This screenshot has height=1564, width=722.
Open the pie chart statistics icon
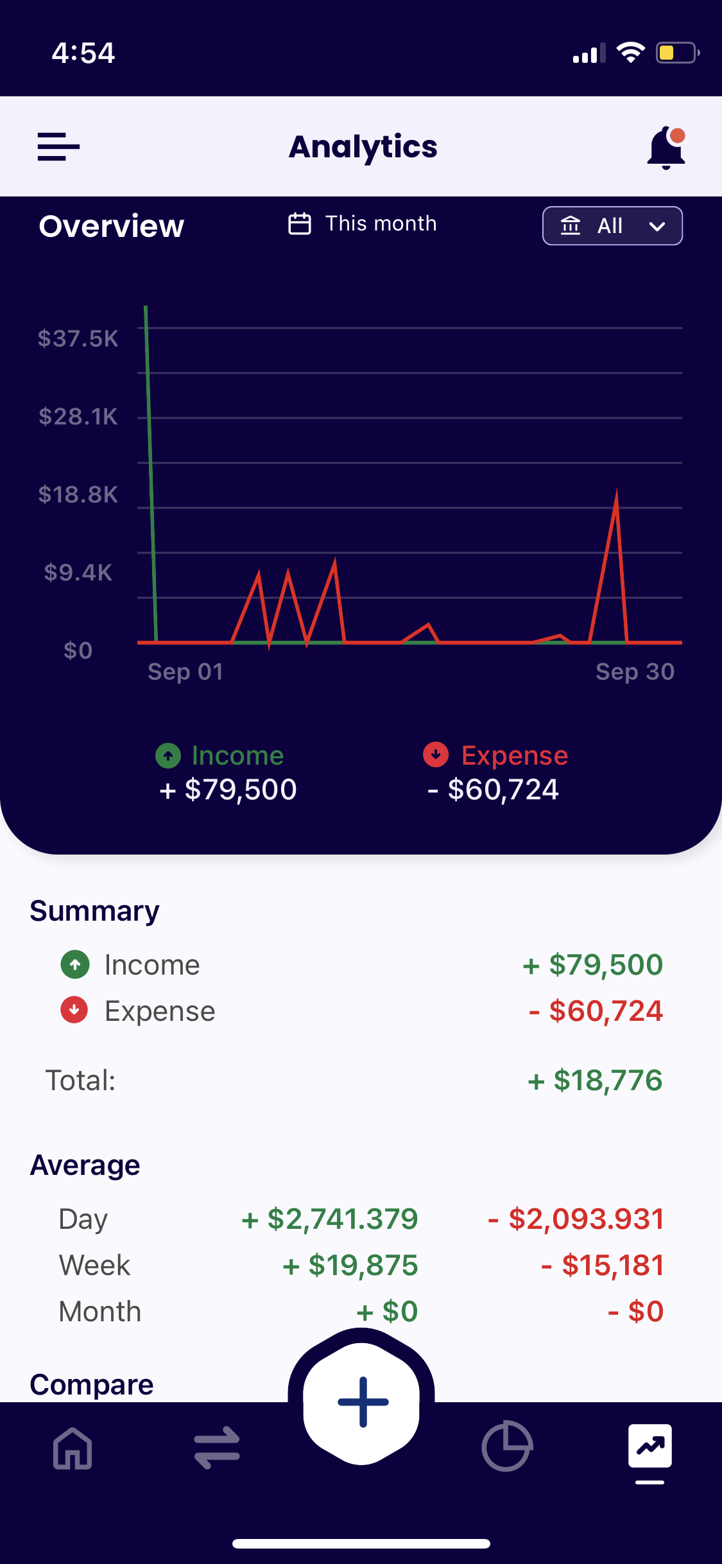coord(506,1446)
